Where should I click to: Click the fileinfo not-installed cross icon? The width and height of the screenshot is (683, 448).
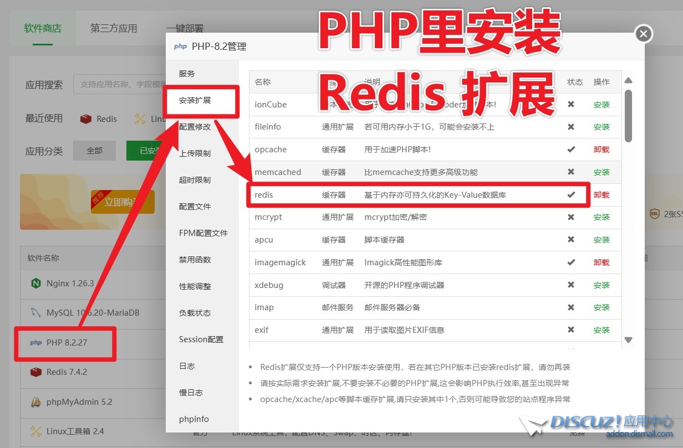[x=571, y=127]
